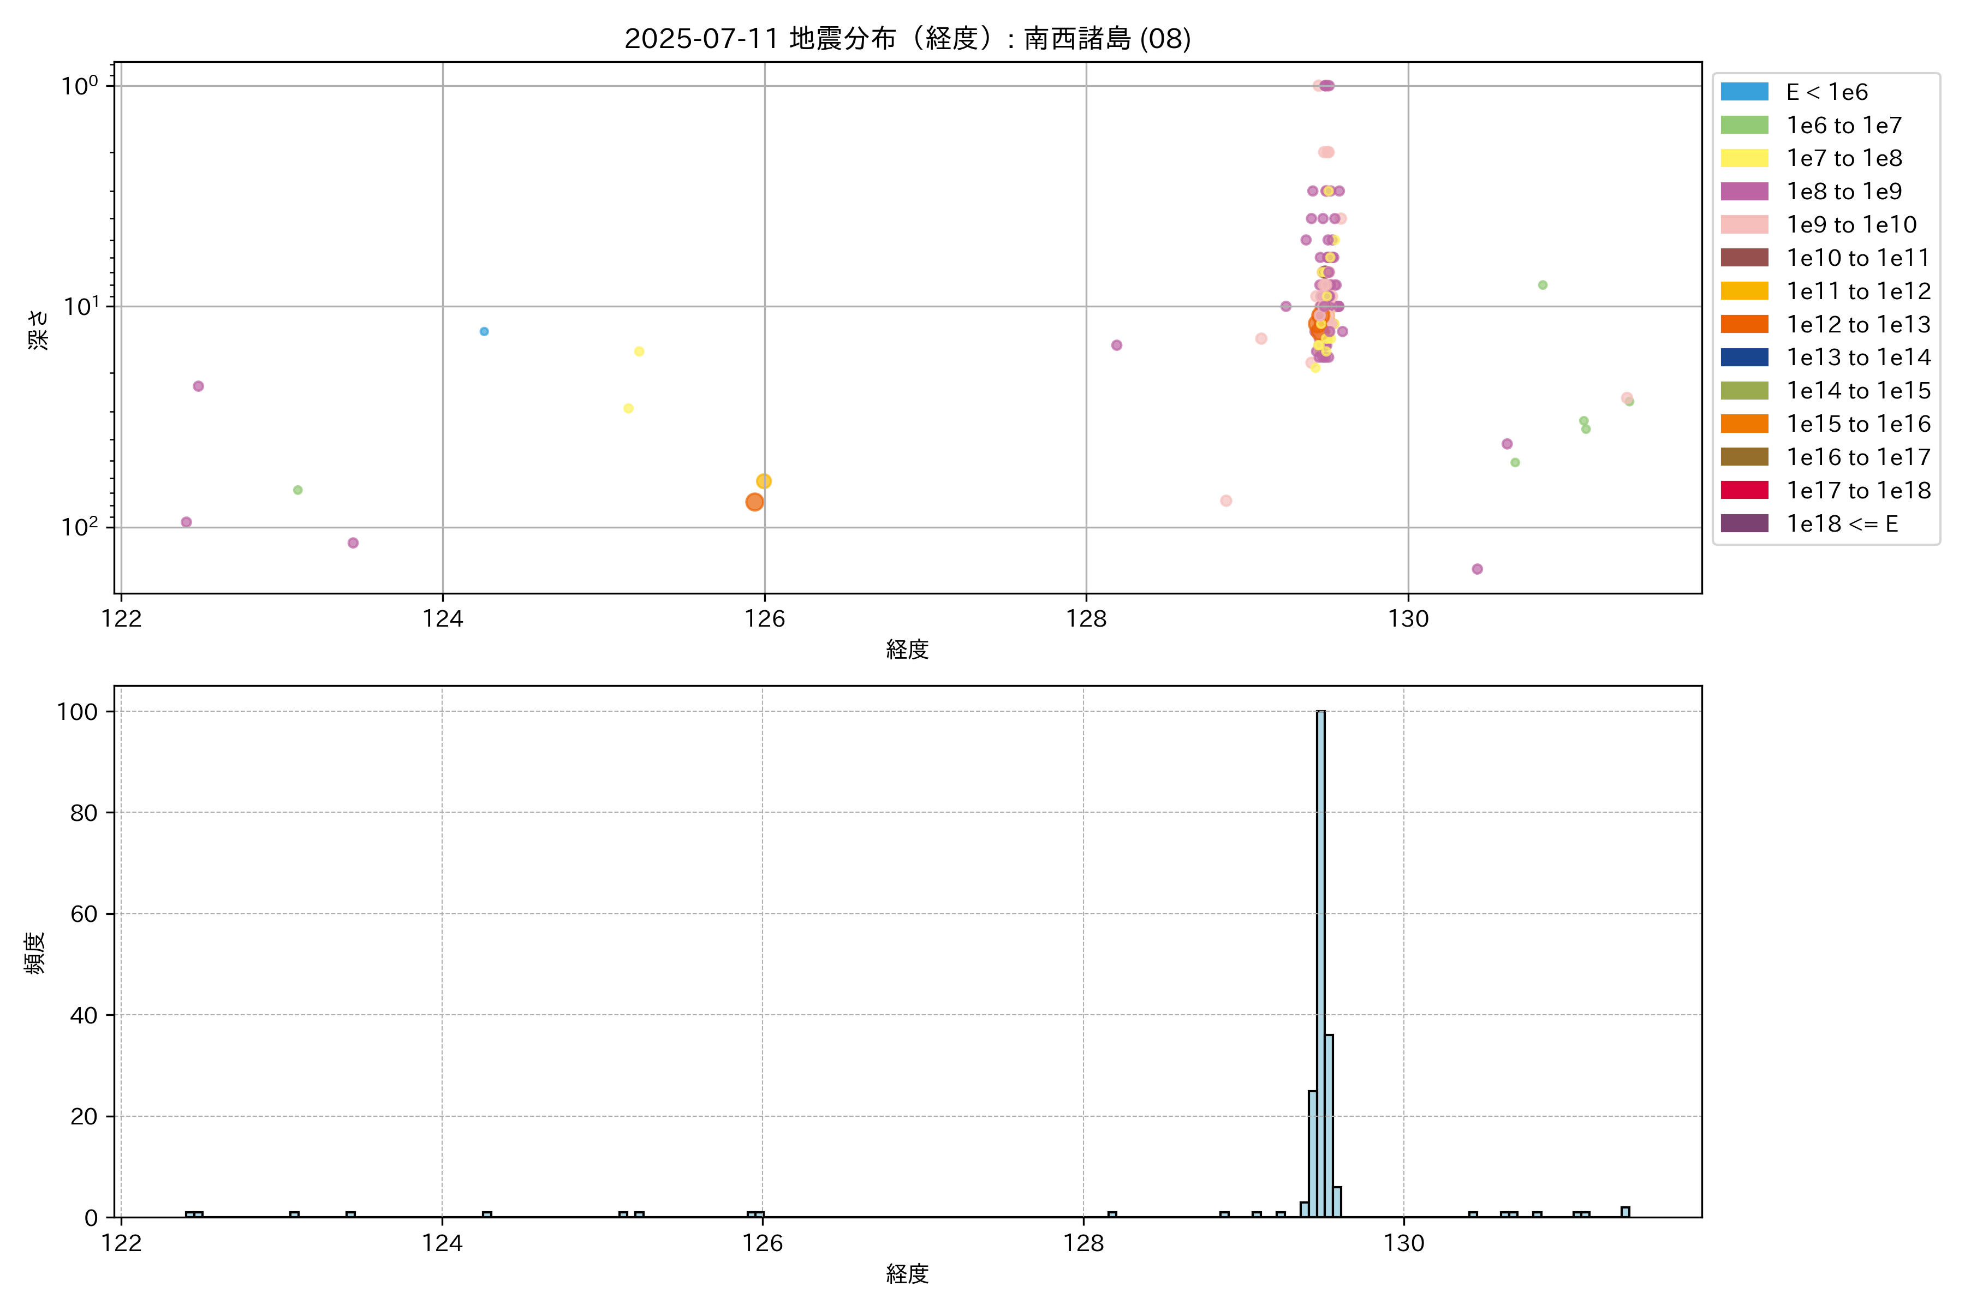
Task: Click the '経度' label under the scatter plot
Action: click(x=907, y=649)
